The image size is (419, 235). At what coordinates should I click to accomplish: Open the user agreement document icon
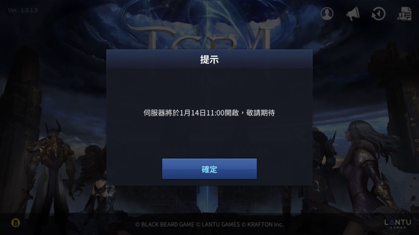(x=404, y=14)
